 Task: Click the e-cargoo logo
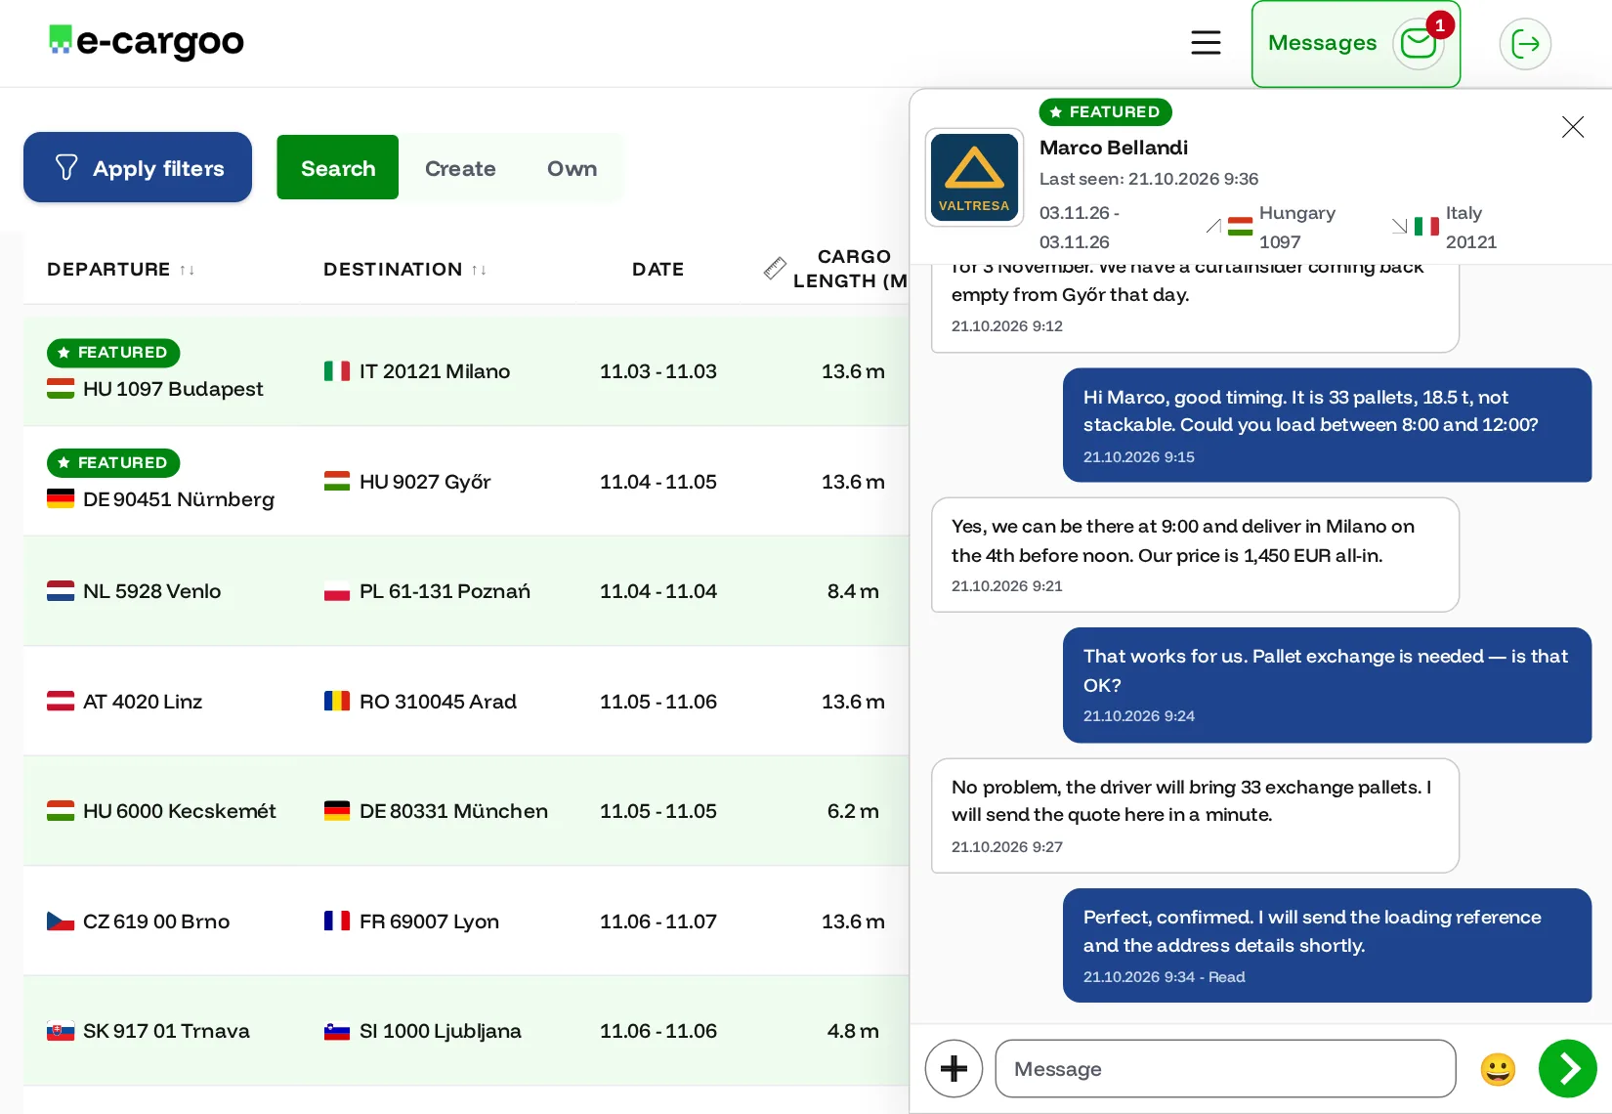point(147,41)
